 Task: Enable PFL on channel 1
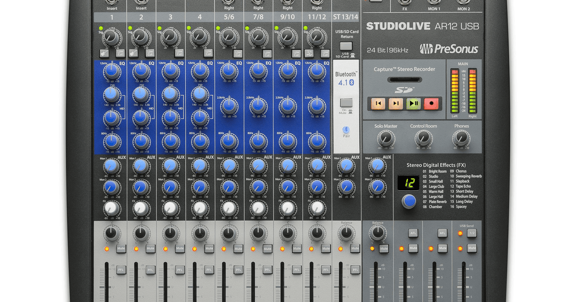120,269
